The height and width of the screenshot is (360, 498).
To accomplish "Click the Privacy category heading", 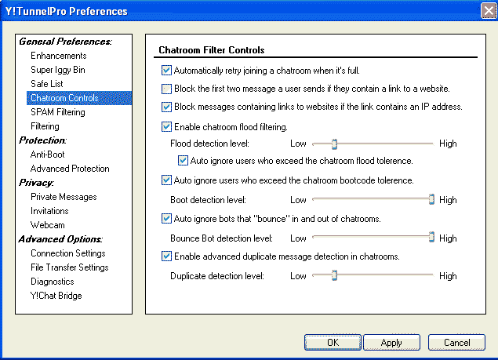I will coord(36,183).
